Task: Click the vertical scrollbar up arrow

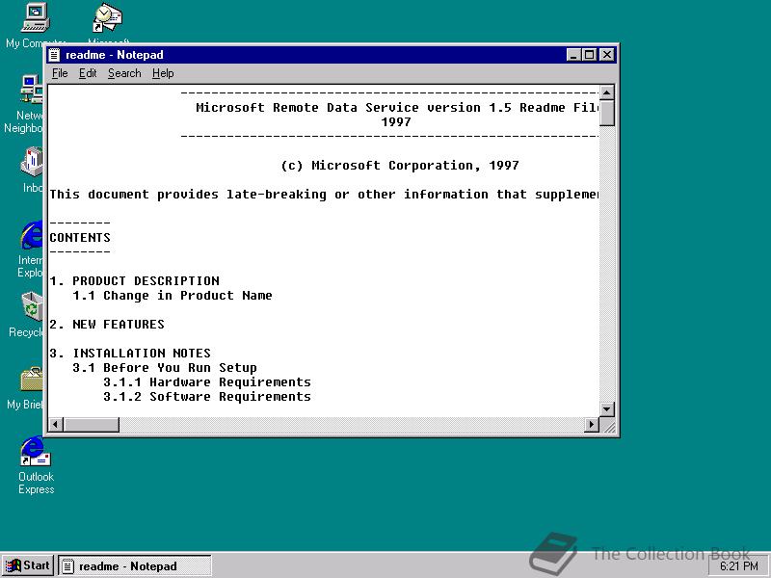Action: 607,92
